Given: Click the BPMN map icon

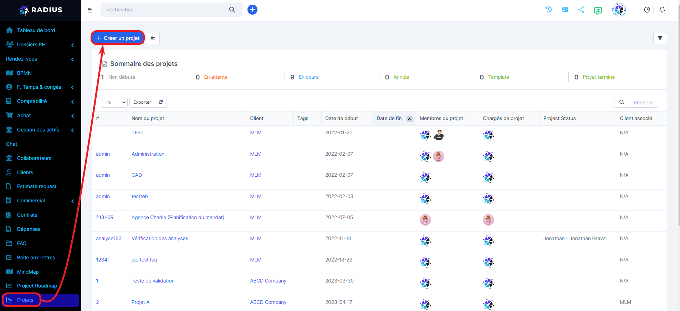Looking at the screenshot, I should [10, 73].
